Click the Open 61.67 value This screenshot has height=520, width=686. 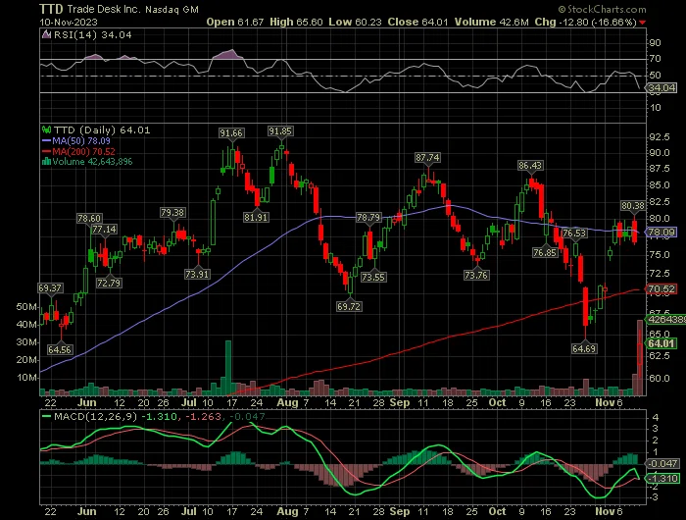click(235, 22)
